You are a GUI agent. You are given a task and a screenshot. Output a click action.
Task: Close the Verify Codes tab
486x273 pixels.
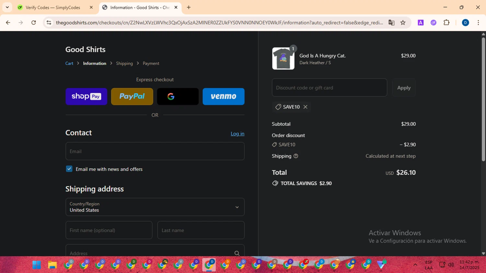[x=91, y=7]
